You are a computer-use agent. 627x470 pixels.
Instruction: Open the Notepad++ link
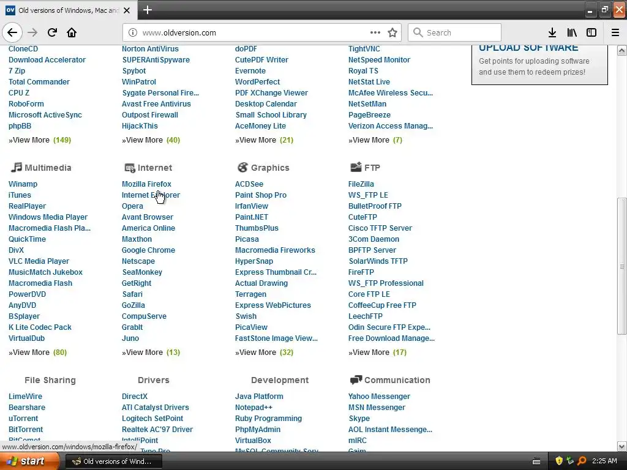click(x=253, y=407)
